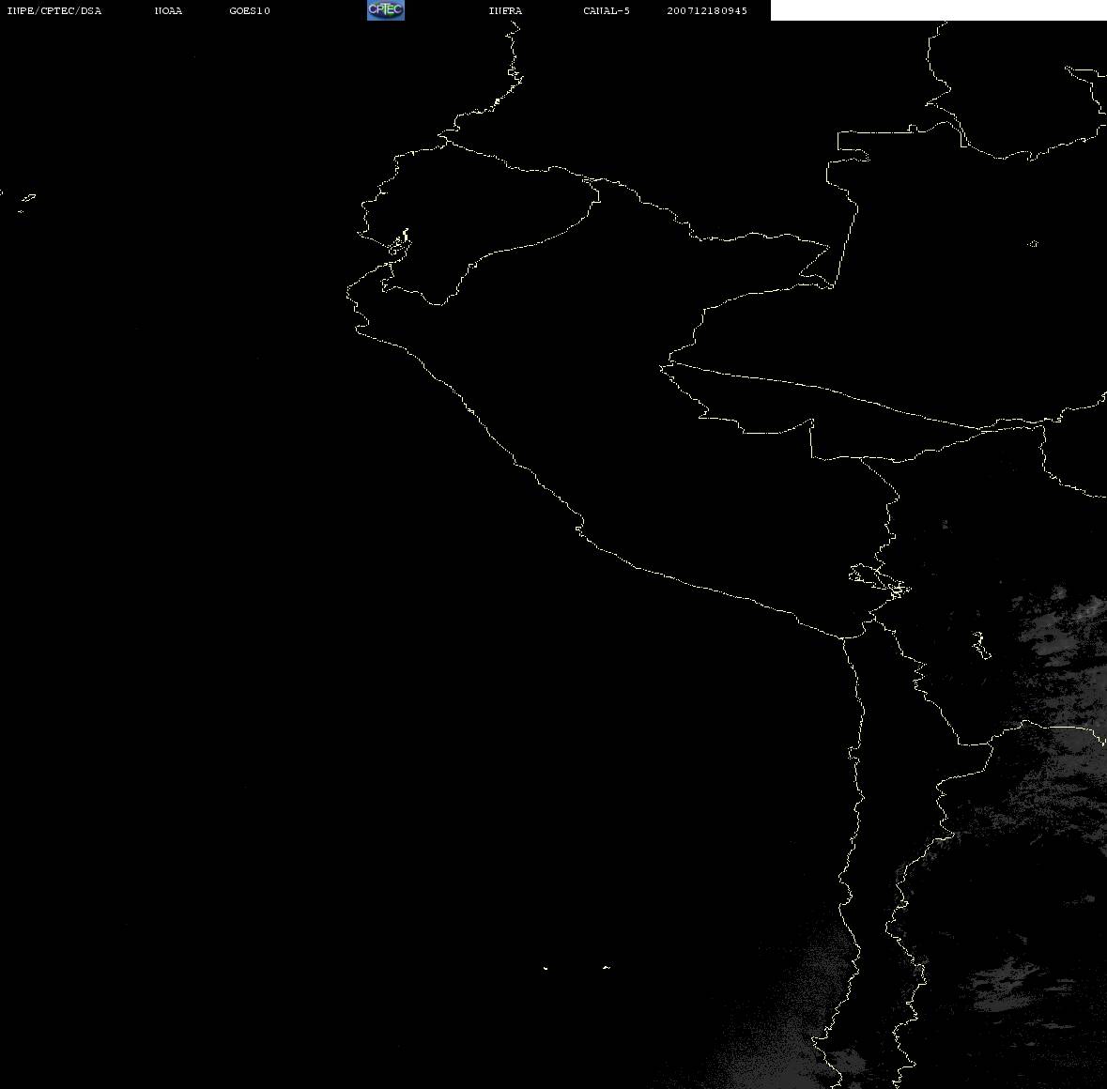Screen dimensions: 1107x1089
Task: Click the INFRA channel type label
Action: (x=505, y=11)
